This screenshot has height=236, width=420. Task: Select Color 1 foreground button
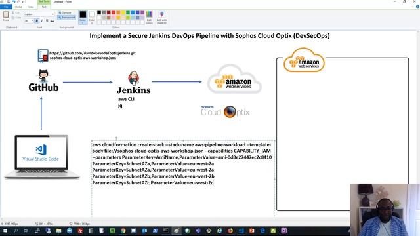[83, 18]
